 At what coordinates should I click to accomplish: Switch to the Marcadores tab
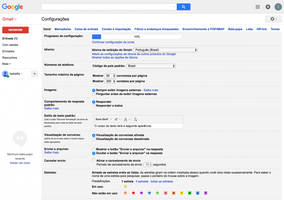(x=63, y=29)
